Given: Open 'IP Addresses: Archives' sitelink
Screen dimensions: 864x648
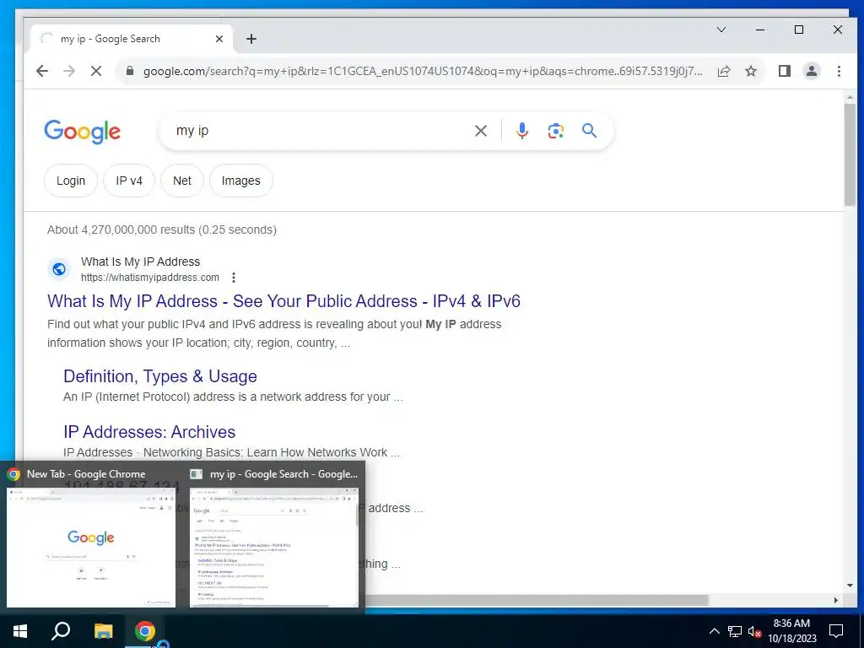Looking at the screenshot, I should point(149,432).
